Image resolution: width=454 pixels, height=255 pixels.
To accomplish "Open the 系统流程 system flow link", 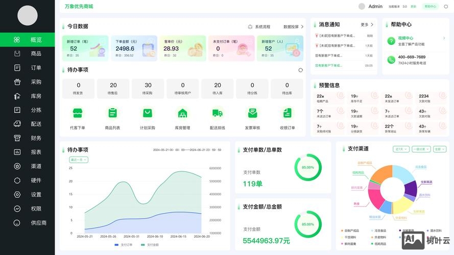I will (262, 27).
